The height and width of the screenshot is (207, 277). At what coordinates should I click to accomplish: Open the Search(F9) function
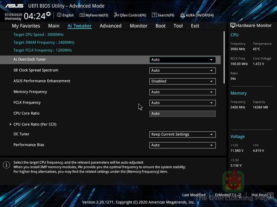coord(154,15)
